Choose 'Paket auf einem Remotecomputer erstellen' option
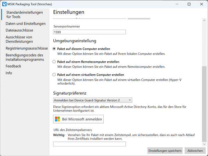This screenshot has width=208, height=156. 54,62
